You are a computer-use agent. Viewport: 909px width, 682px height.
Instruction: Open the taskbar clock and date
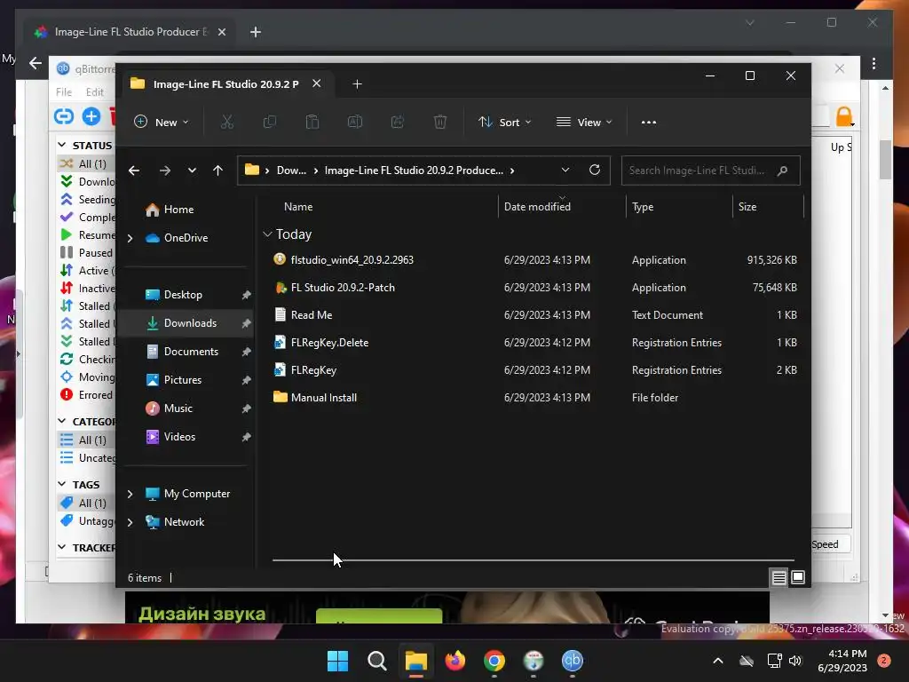[x=842, y=661]
